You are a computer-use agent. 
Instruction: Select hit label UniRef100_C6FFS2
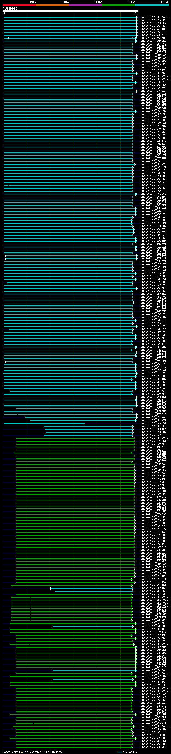click(153, 97)
